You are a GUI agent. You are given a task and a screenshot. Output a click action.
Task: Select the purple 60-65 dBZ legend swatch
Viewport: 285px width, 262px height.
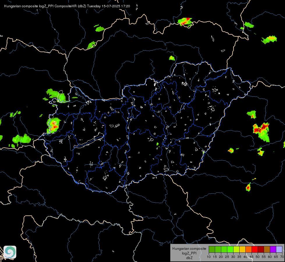click(x=273, y=249)
